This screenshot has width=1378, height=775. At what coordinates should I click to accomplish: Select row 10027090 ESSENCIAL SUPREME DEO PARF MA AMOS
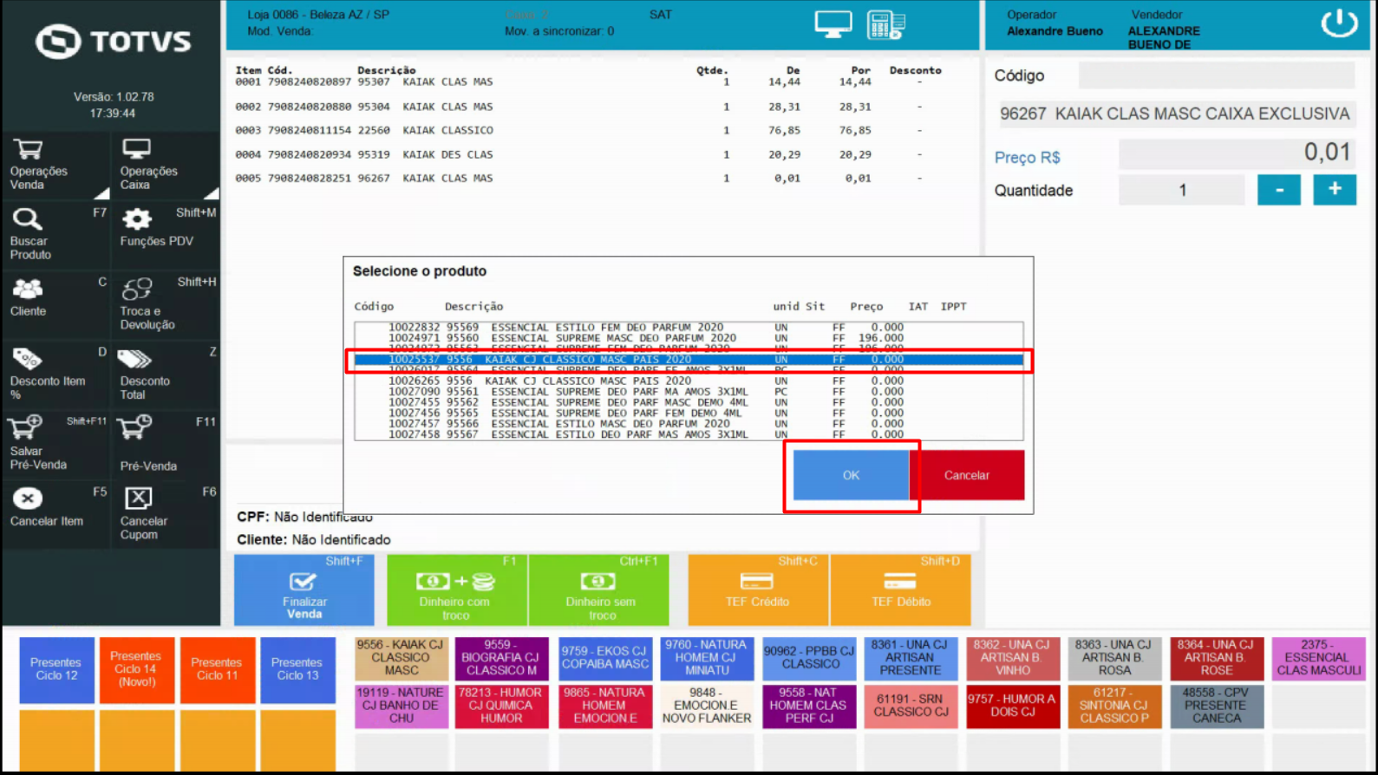(689, 392)
